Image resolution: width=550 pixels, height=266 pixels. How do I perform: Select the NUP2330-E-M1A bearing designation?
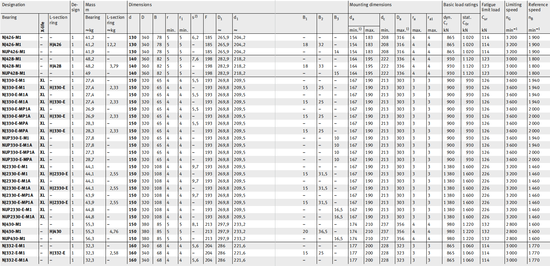point(18,217)
